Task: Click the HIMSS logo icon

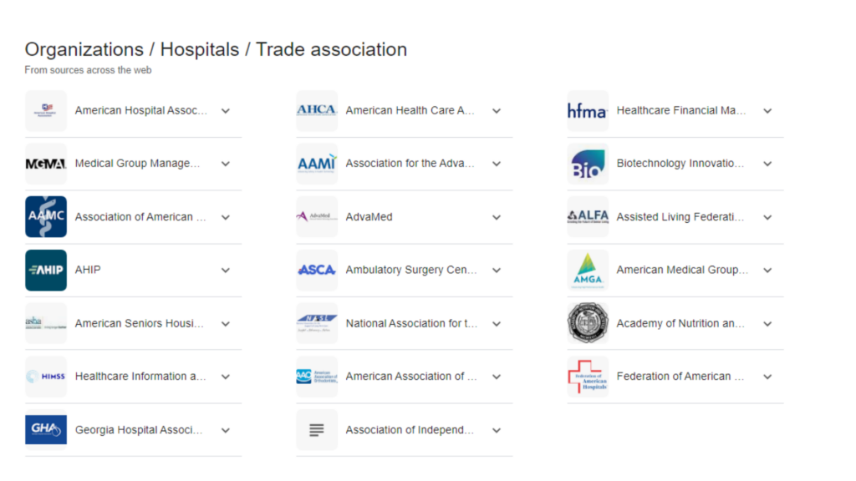Action: (46, 376)
